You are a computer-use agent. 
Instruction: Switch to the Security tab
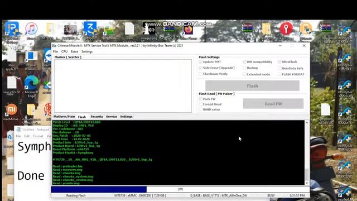[x=97, y=117]
